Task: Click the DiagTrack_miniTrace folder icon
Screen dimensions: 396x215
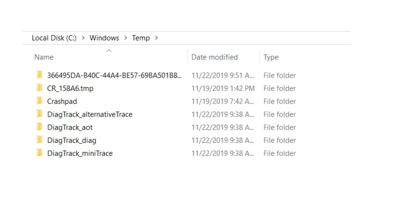Action: coord(40,153)
